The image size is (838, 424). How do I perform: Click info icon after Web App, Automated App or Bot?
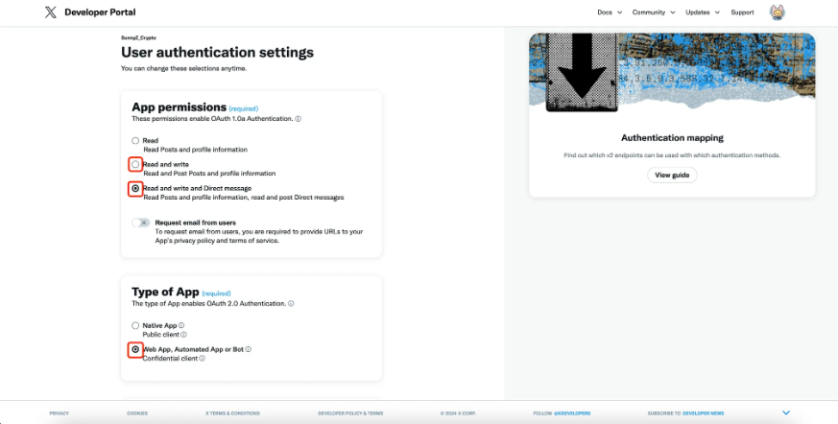tap(249, 349)
